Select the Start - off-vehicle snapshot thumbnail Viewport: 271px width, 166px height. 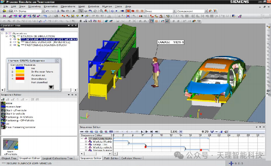click(11, 144)
